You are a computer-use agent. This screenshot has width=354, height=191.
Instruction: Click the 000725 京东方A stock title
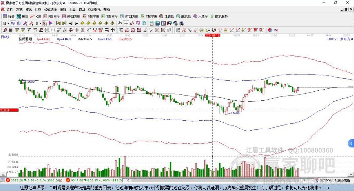point(340,39)
